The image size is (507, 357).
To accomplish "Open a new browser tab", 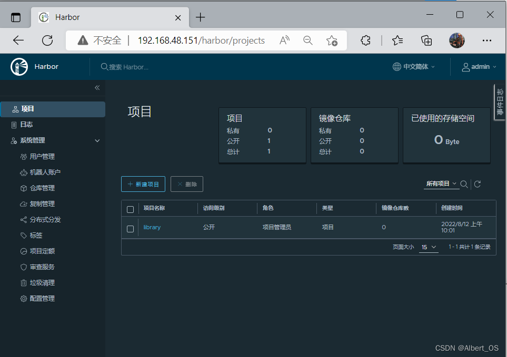I will click(201, 17).
